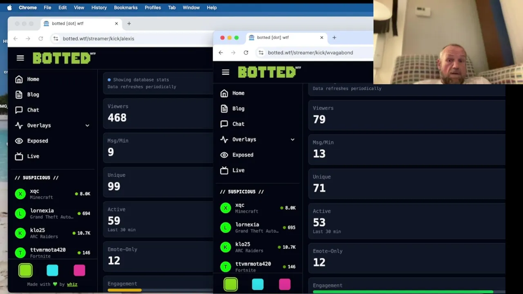Open History menu in menu bar
Image resolution: width=523 pixels, height=294 pixels.
(x=99, y=7)
